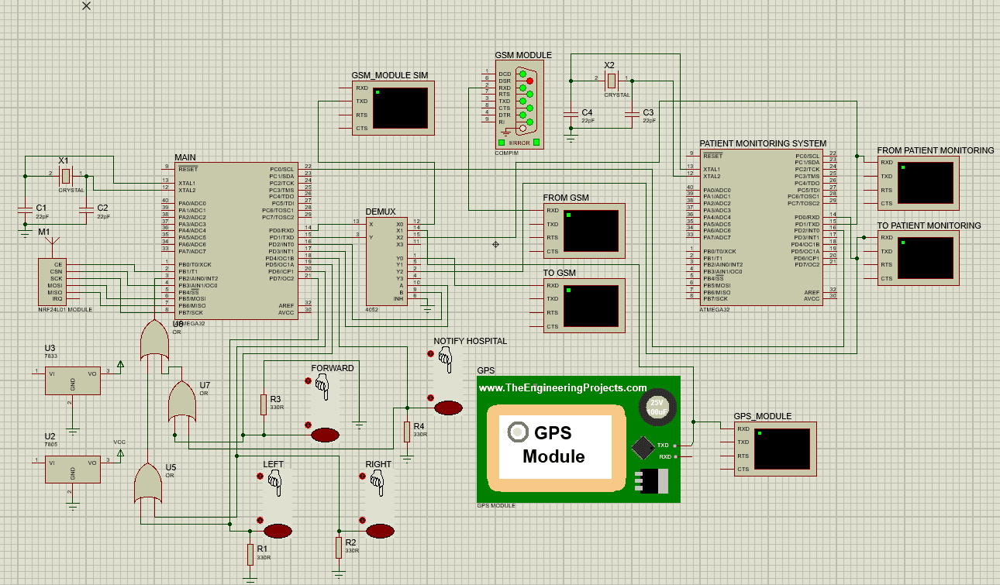This screenshot has width=1000, height=585.
Task: Click the RESET pin label on MAIN
Action: coord(188,169)
